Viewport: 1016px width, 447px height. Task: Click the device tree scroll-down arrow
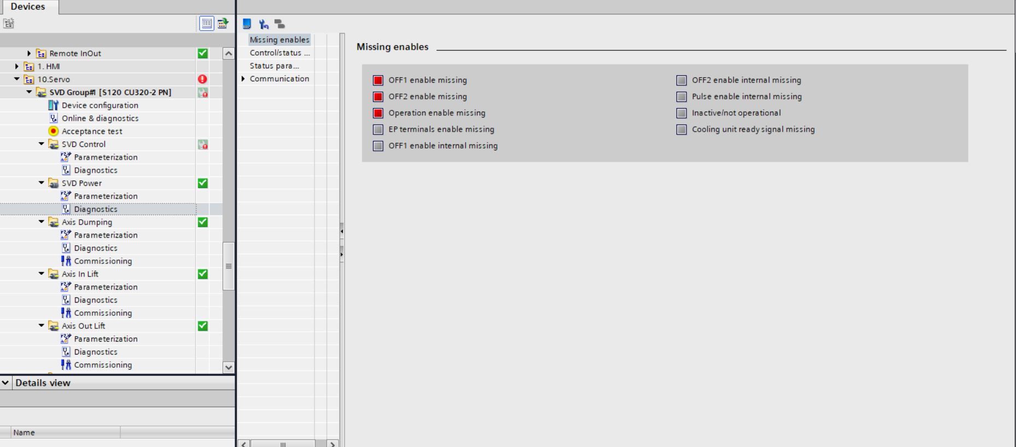coord(229,367)
